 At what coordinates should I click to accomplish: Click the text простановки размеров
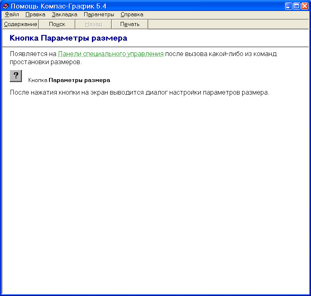(46, 62)
